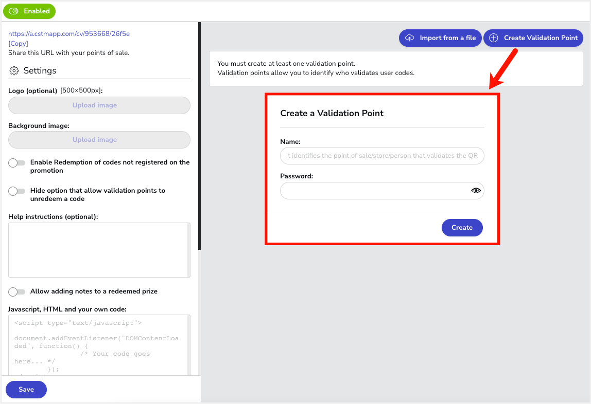Screen dimensions: 591x404
Task: Upload a Background image
Action: coord(99,139)
